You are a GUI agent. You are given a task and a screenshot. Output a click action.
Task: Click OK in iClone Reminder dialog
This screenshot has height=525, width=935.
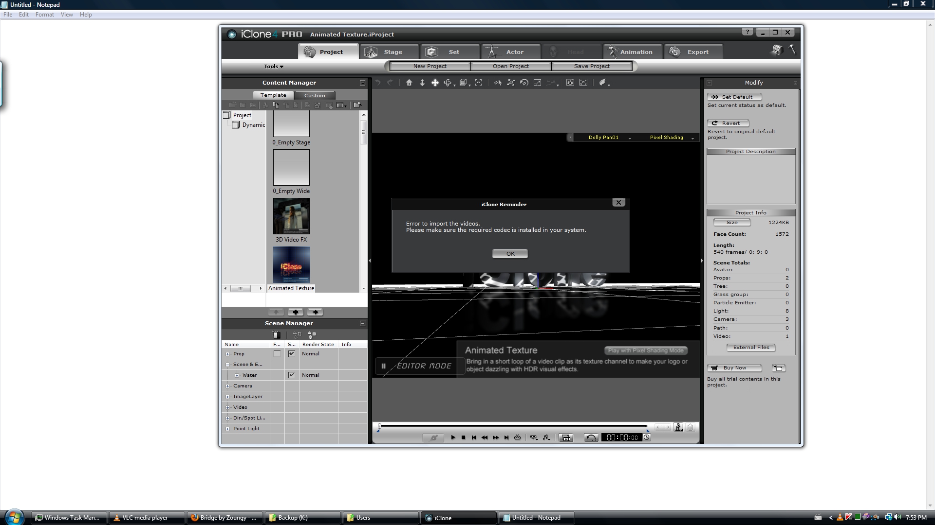point(510,254)
